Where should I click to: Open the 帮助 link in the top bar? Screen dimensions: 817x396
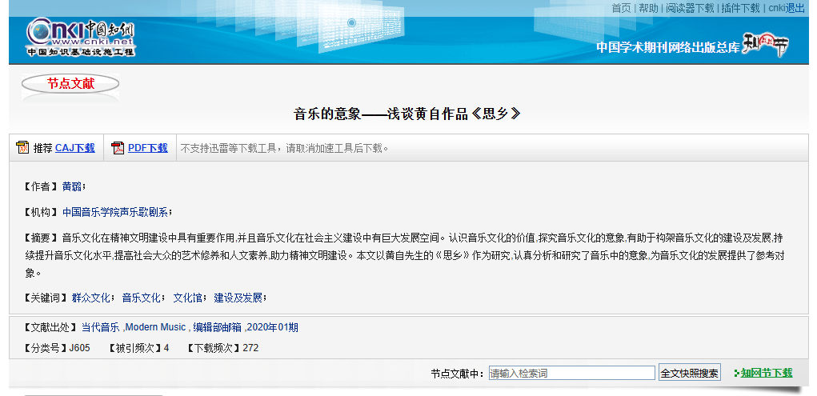click(x=648, y=8)
